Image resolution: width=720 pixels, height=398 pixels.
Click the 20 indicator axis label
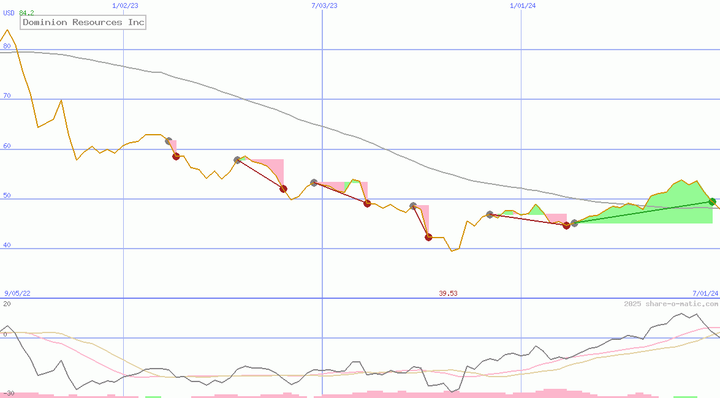(7, 304)
